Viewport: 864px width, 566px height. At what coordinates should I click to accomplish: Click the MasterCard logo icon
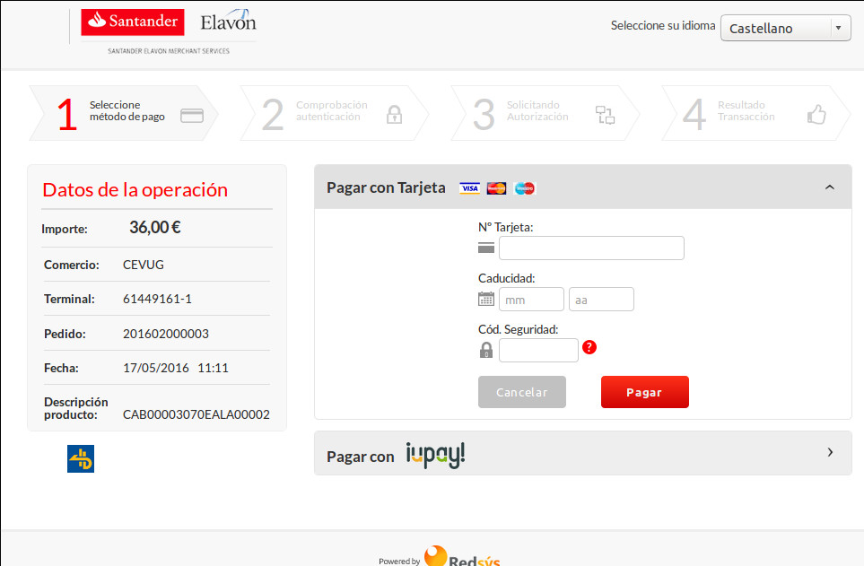pos(496,188)
